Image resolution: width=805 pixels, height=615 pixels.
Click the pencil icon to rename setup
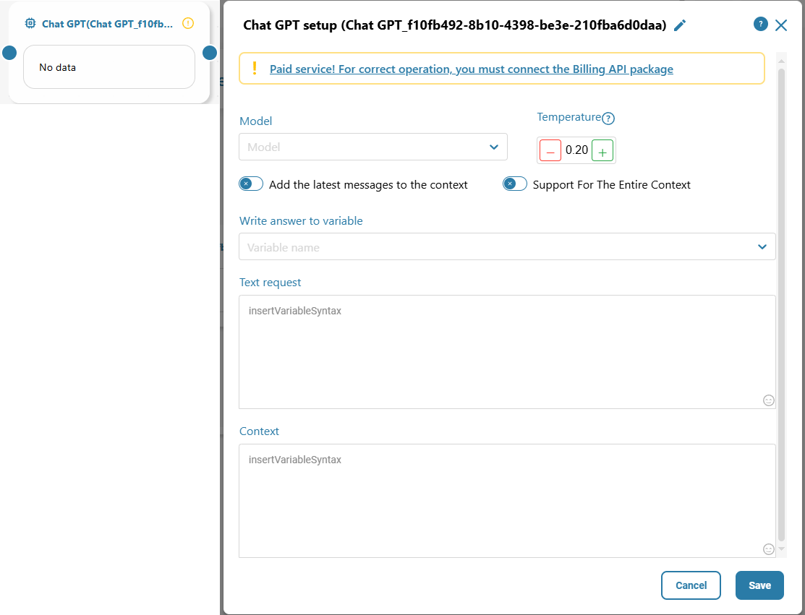[x=680, y=25]
